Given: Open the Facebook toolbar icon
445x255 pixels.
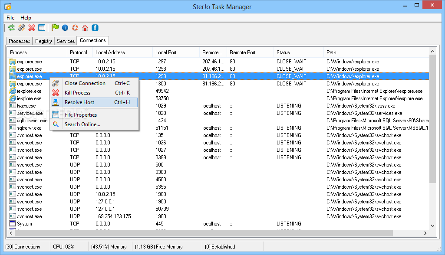Looking at the screenshot, I should (95, 28).
